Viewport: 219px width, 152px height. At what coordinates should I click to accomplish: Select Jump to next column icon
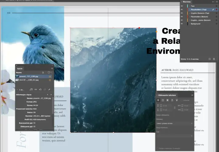[x=177, y=100]
